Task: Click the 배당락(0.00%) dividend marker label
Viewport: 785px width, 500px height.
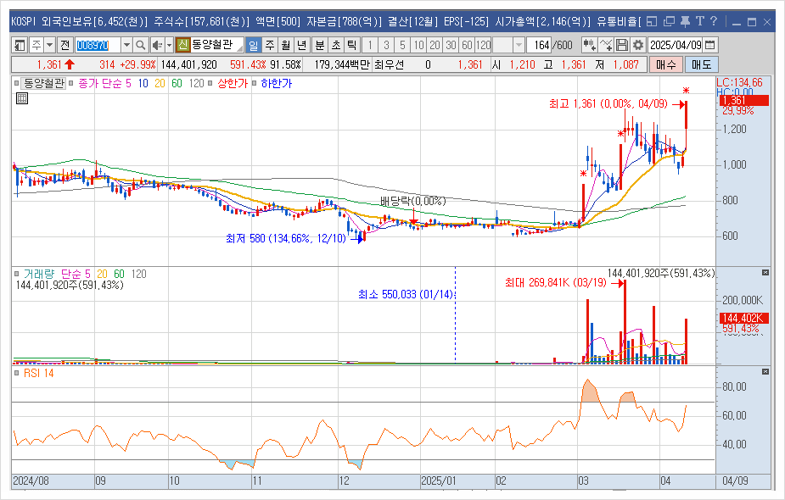Action: pos(413,202)
